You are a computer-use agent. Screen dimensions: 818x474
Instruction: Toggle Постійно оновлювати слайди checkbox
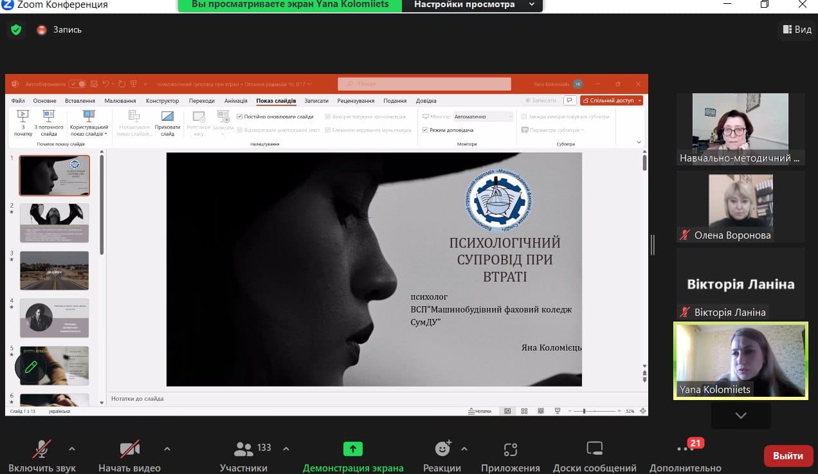tap(240, 116)
